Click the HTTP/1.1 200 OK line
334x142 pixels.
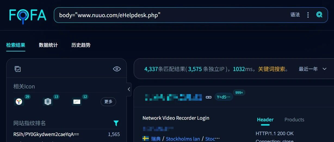click(275, 134)
